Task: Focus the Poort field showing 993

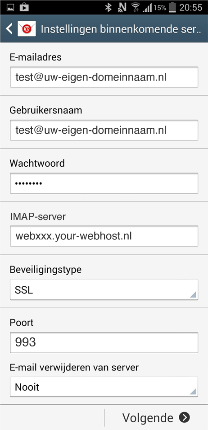Action: pos(104,342)
